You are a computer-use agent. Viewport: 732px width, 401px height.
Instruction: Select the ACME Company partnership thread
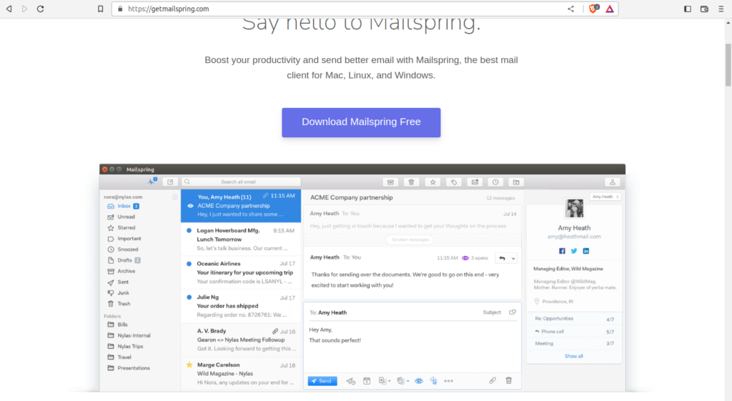click(x=241, y=205)
